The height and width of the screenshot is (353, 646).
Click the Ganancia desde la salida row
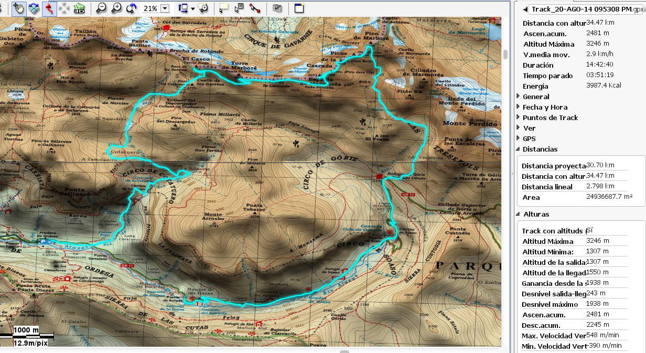pos(574,283)
